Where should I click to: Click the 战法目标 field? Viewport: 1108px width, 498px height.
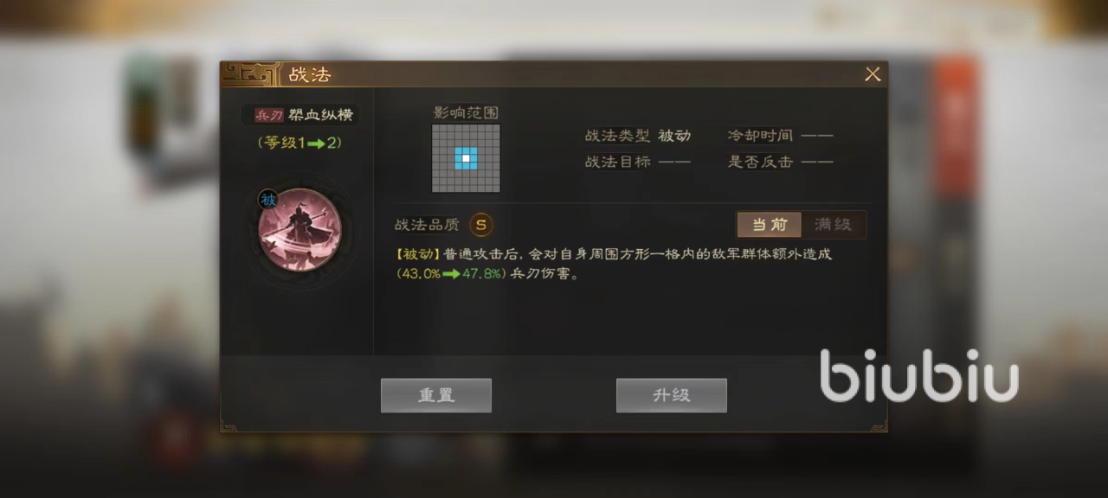click(x=638, y=162)
